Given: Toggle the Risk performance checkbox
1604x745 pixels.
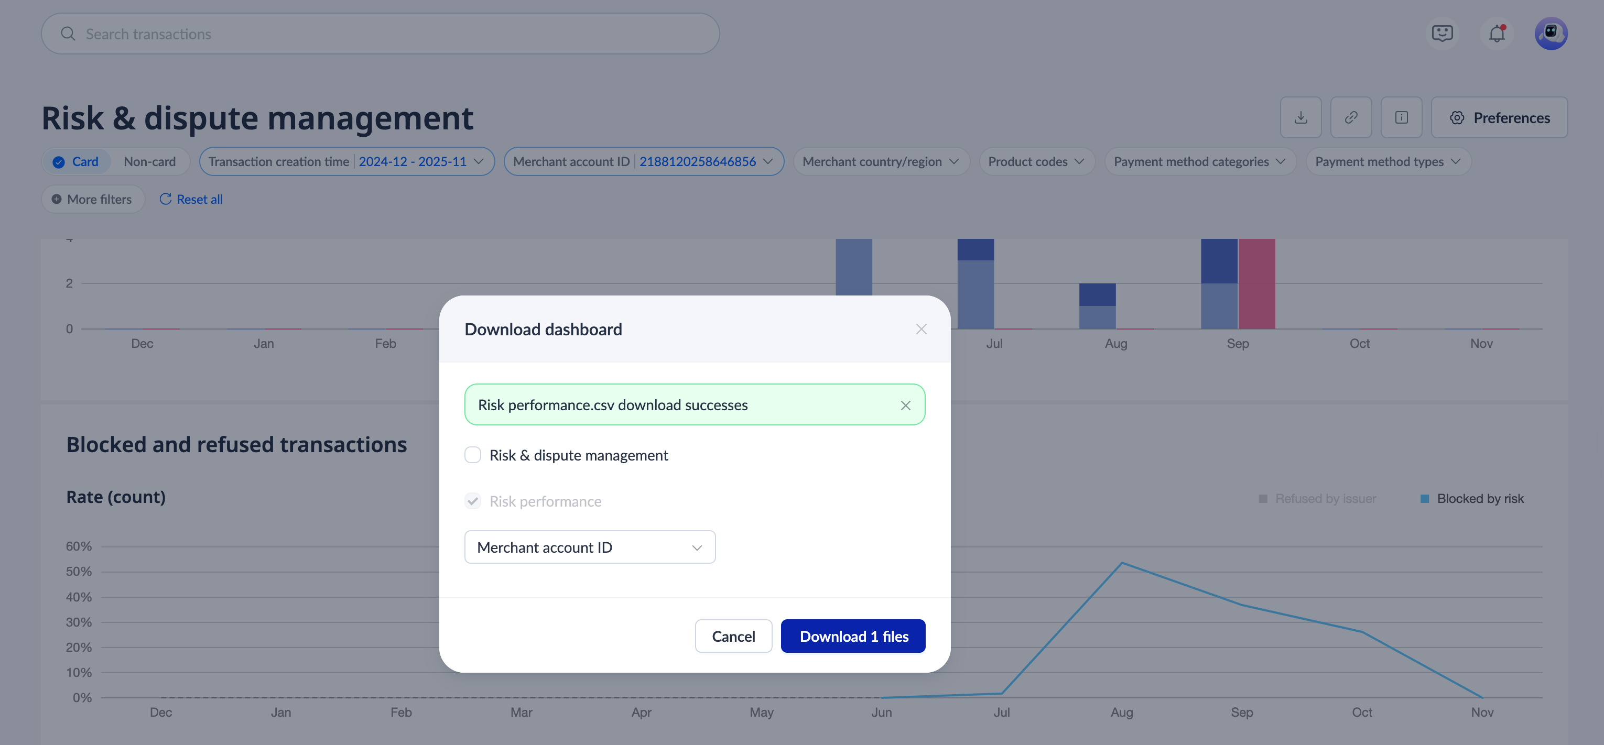Looking at the screenshot, I should pos(473,501).
